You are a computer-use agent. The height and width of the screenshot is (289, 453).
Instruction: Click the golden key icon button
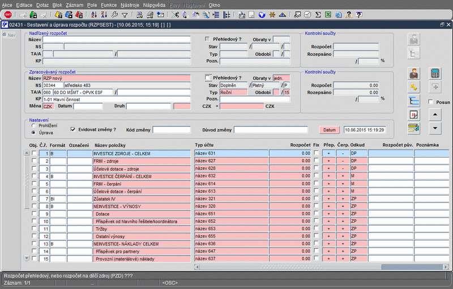click(414, 87)
